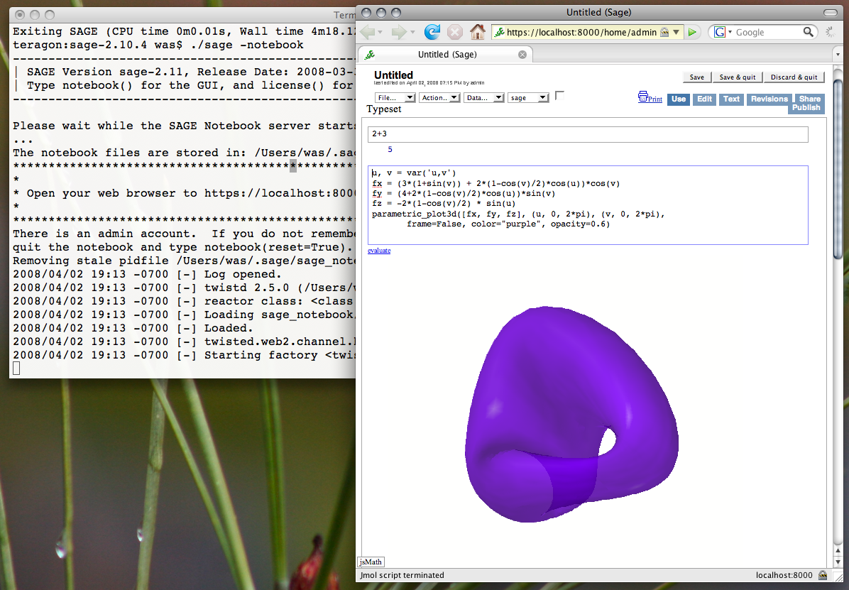Click the purple 3D Jmol surface plot
This screenshot has height=590, width=849.
(571, 415)
